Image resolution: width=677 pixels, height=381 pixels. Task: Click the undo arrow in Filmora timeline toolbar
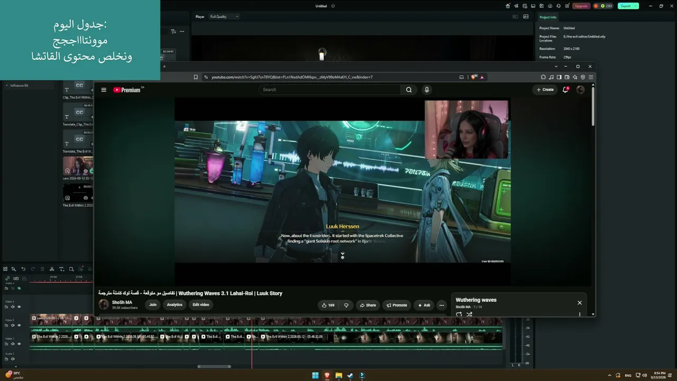click(23, 269)
